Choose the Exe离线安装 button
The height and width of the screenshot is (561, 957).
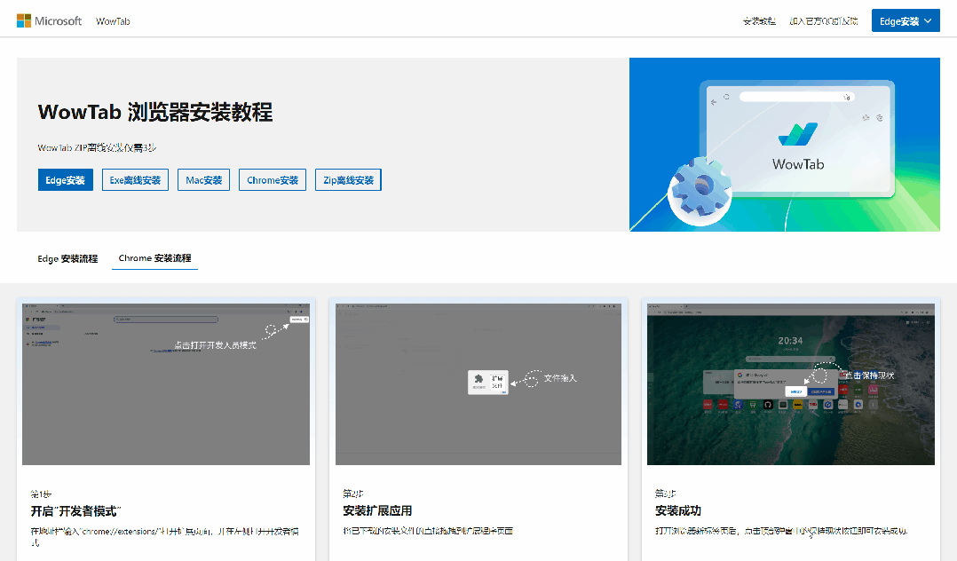point(135,180)
